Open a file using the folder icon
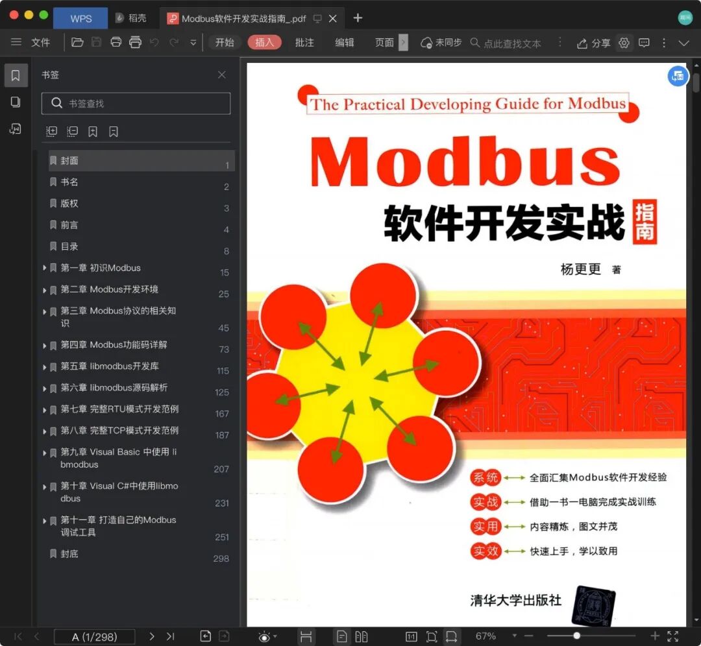The width and height of the screenshot is (701, 646). pos(77,41)
